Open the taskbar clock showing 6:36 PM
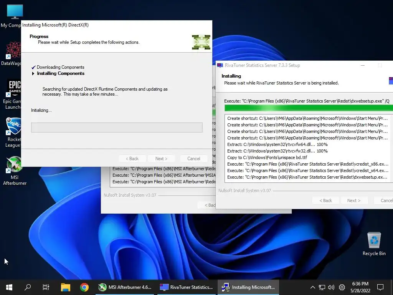 (x=360, y=287)
